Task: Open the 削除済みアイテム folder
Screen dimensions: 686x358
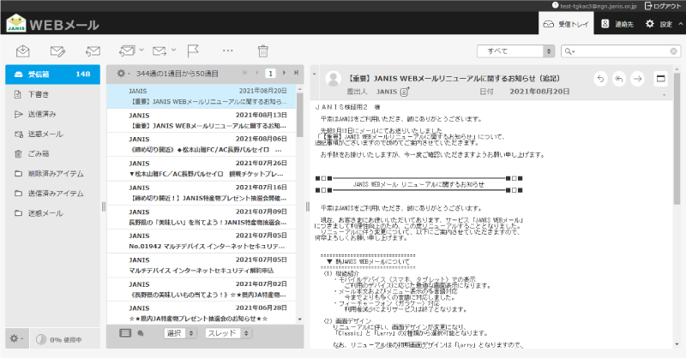Action: pos(52,174)
